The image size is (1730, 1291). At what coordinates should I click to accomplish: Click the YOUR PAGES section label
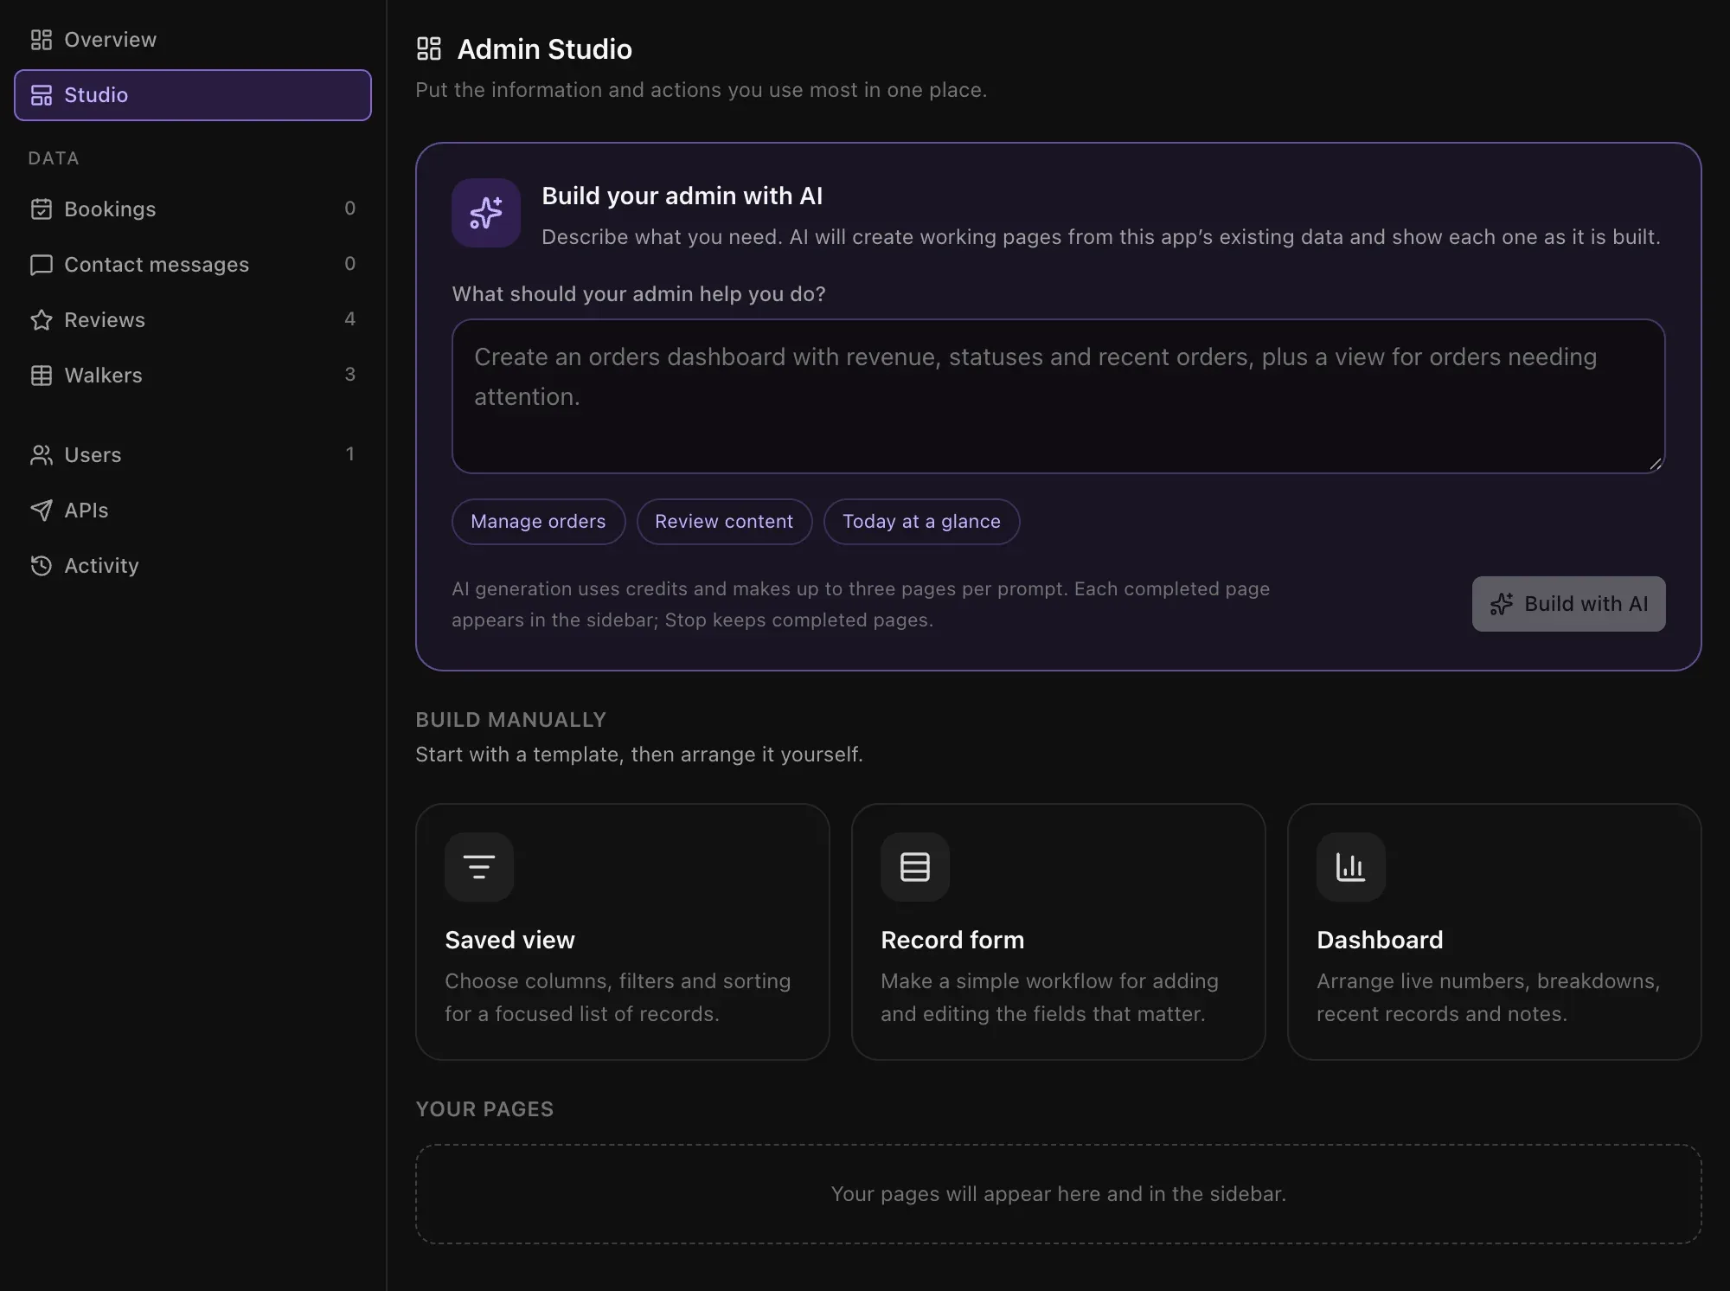tap(484, 1109)
